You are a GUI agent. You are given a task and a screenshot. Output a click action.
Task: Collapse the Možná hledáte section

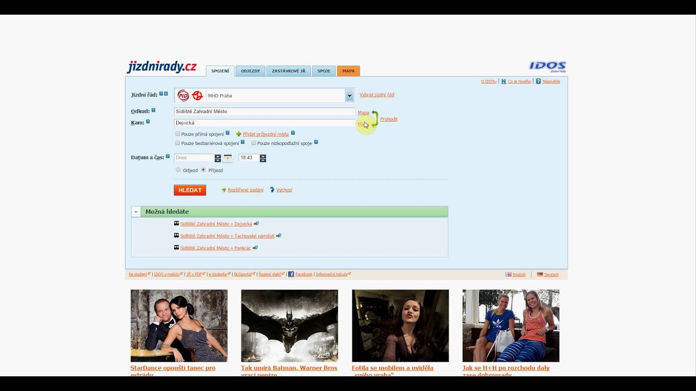(136, 212)
